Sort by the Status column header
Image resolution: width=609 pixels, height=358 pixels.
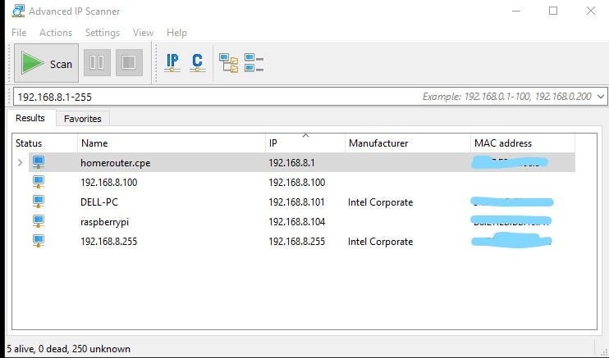pyautogui.click(x=44, y=143)
